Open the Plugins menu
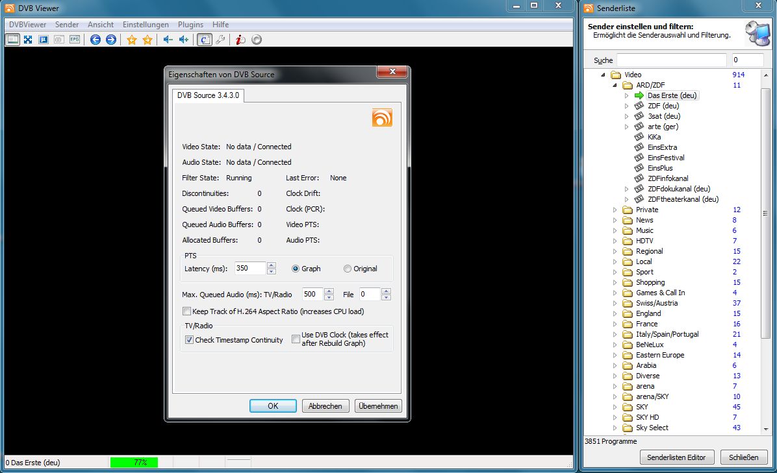Image resolution: width=777 pixels, height=473 pixels. pyautogui.click(x=191, y=25)
